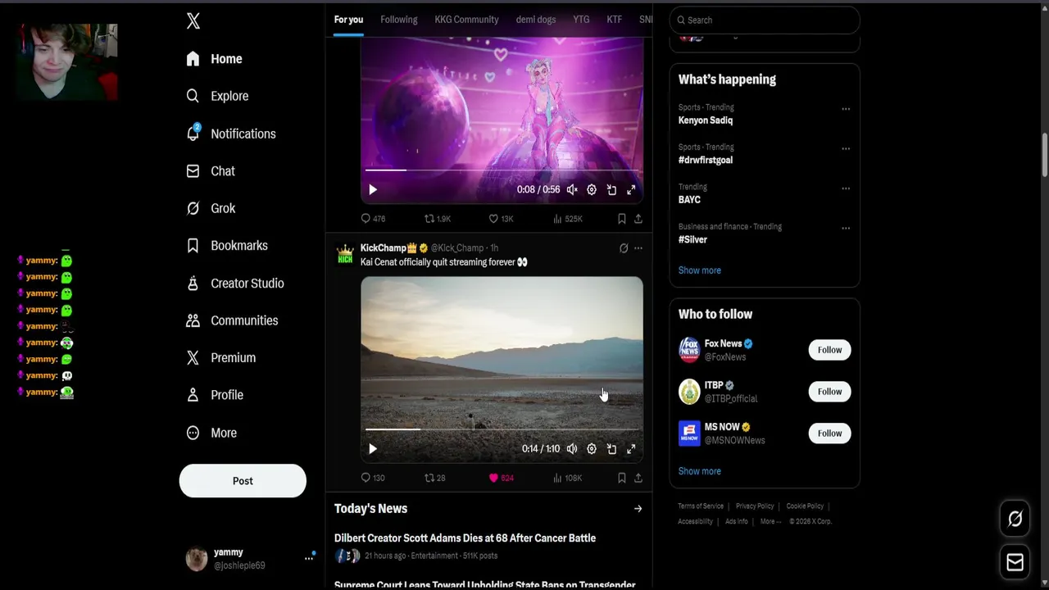Click the Post button
Screen dimensions: 1049x590
pyautogui.click(x=243, y=481)
